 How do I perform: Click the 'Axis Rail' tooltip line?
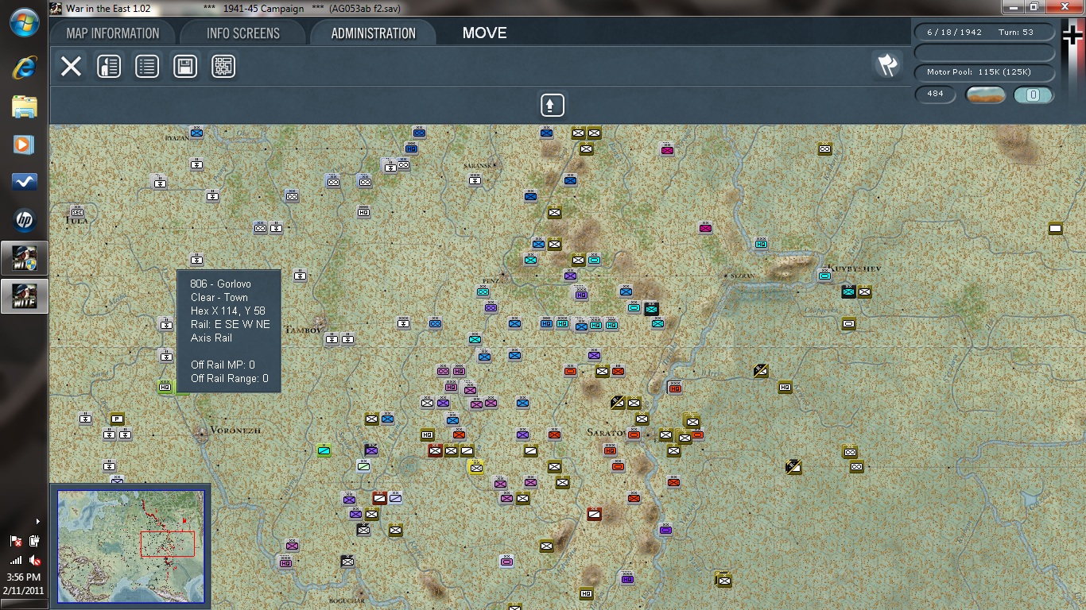pos(211,338)
